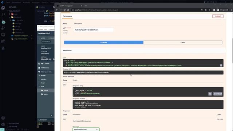Image resolution: width=233 pixels, height=131 pixels.
Task: Copy the curl command to clipboard
Action: click(x=221, y=65)
